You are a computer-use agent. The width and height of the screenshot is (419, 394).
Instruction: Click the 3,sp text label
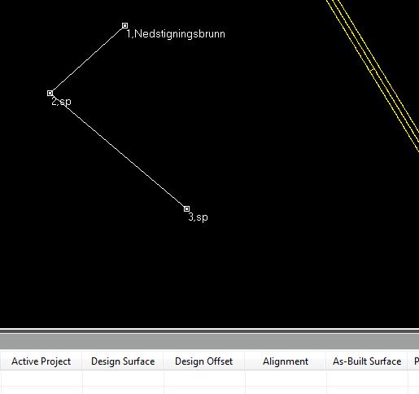pyautogui.click(x=199, y=217)
